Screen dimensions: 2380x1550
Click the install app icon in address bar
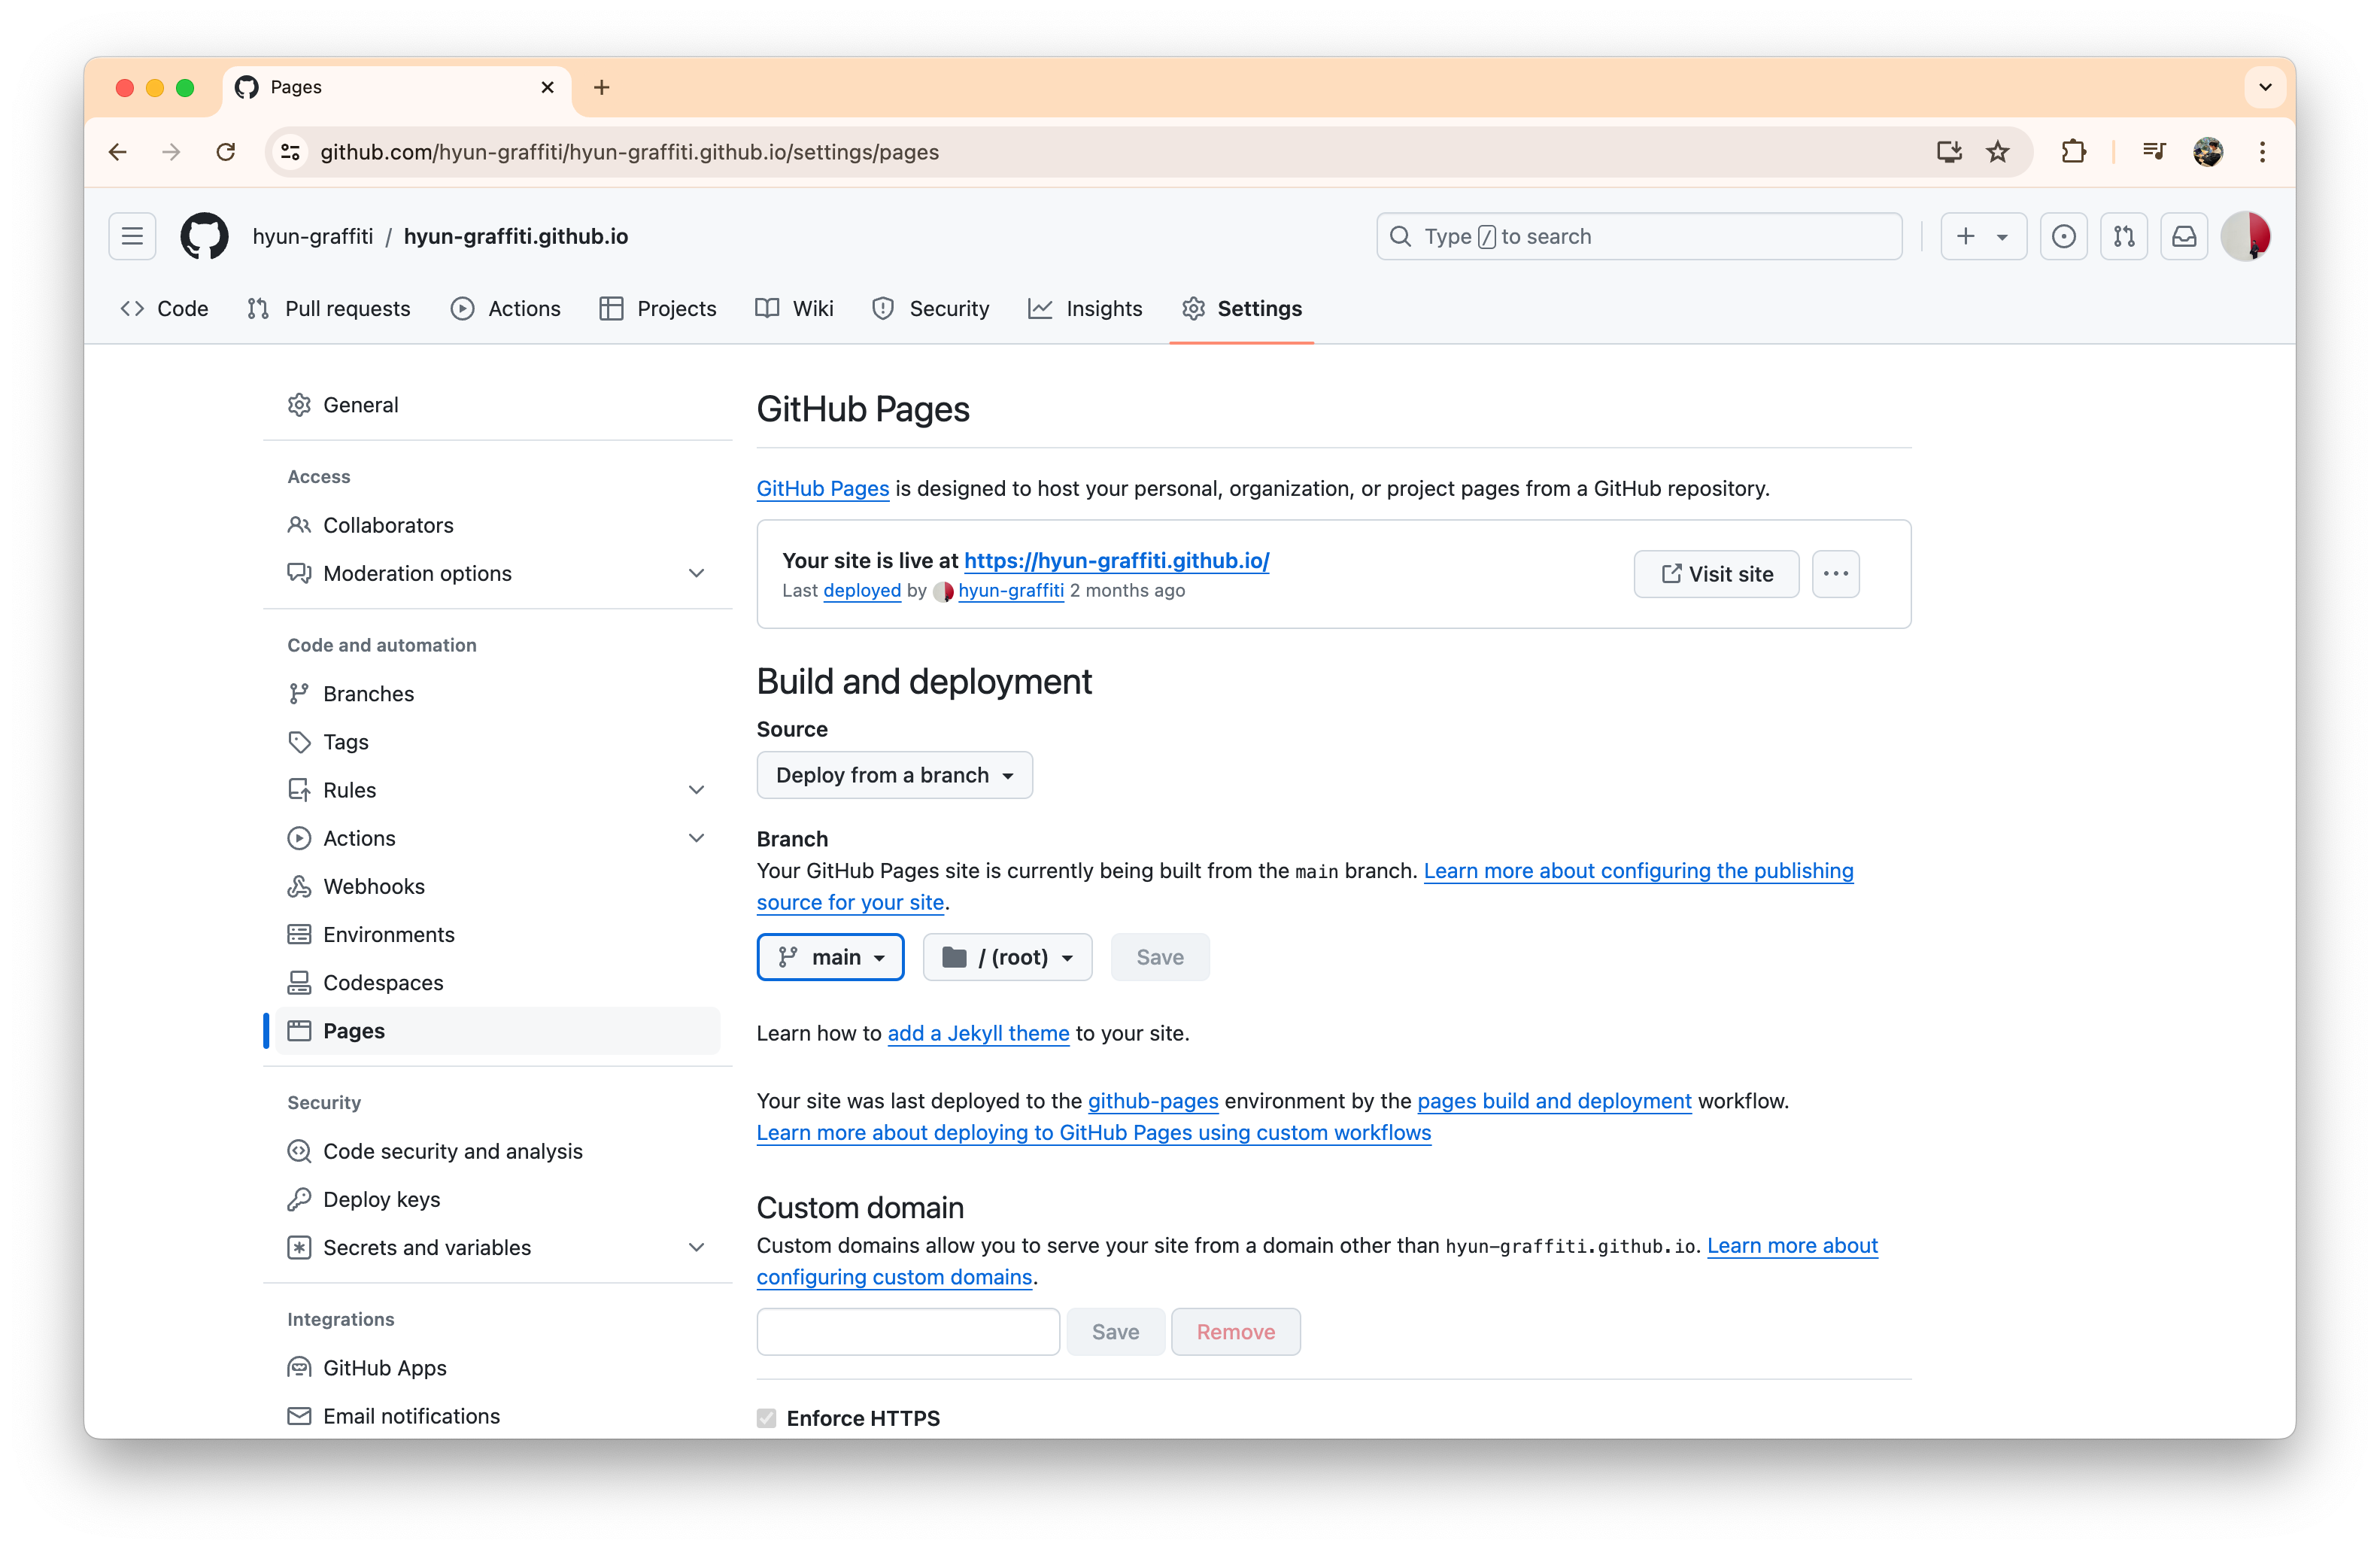click(1949, 152)
